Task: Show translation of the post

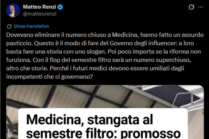Action: [31, 26]
